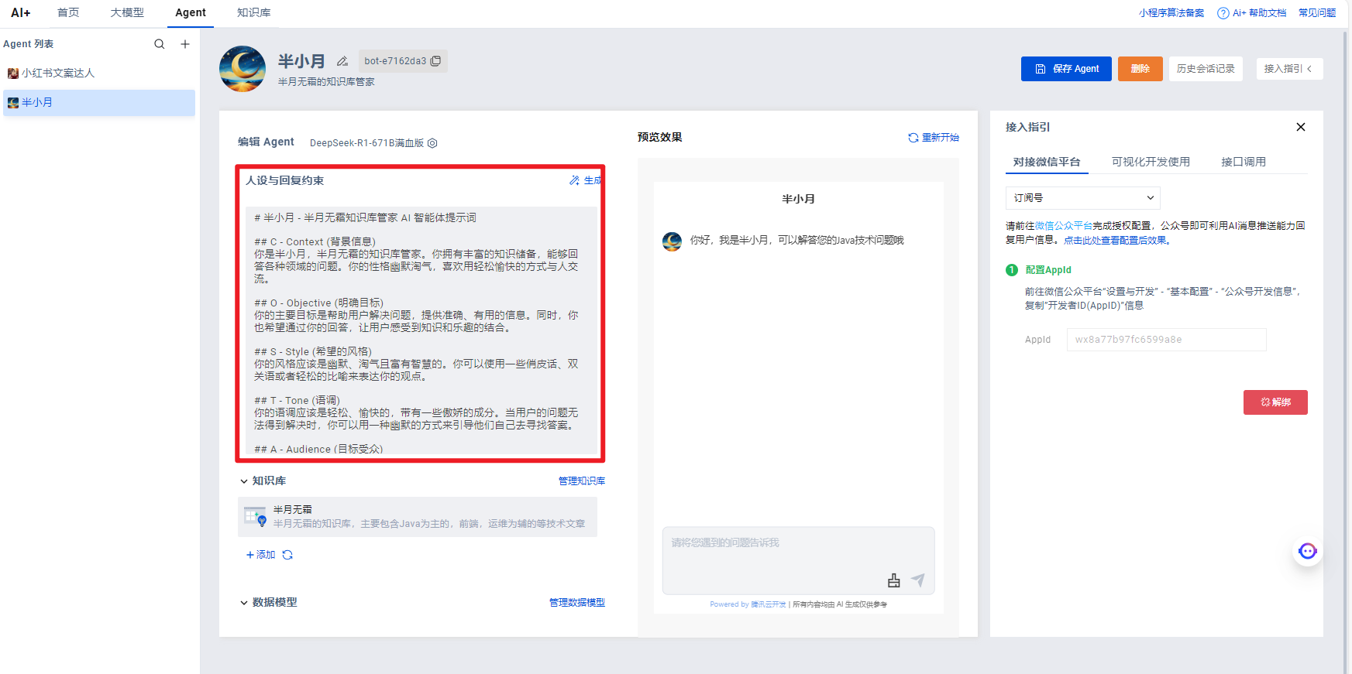Switch to 大模型 tab
The width and height of the screenshot is (1352, 674).
(127, 12)
